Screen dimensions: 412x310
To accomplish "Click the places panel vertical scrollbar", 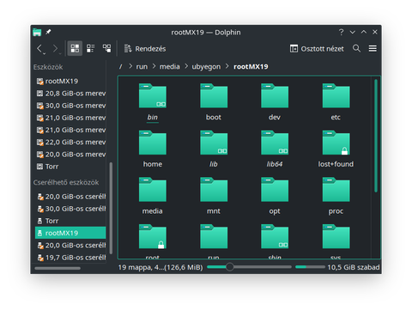I will [111, 208].
